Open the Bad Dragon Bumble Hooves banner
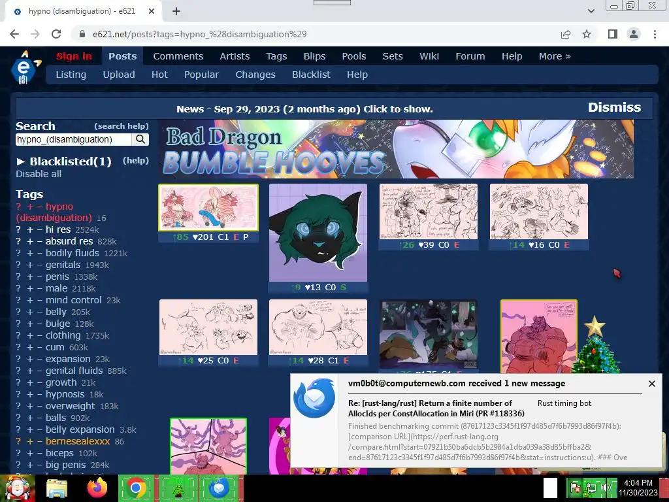Screen dimensions: 669x502 [397, 149]
